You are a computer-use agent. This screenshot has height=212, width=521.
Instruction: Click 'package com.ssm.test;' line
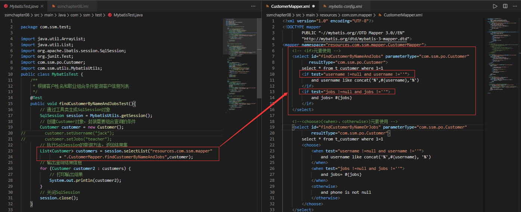click(46, 27)
